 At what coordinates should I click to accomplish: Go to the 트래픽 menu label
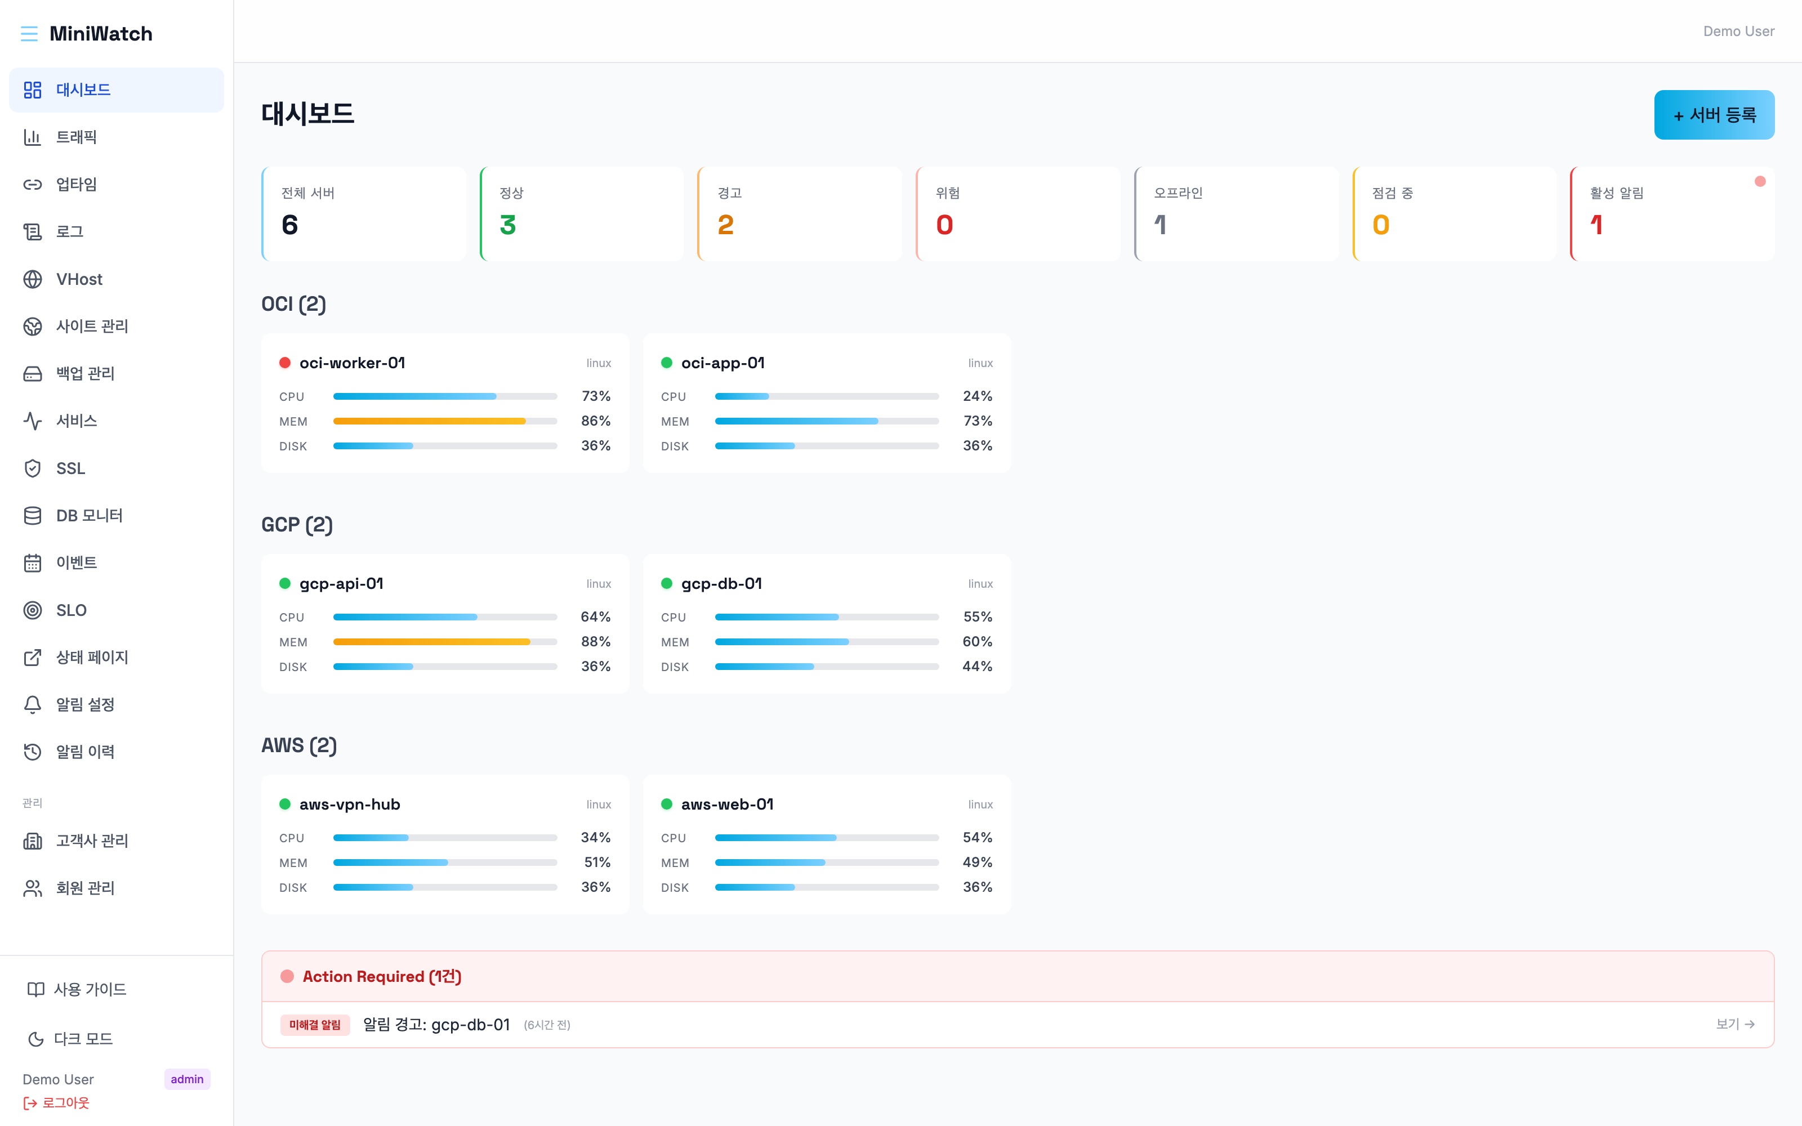click(x=77, y=137)
